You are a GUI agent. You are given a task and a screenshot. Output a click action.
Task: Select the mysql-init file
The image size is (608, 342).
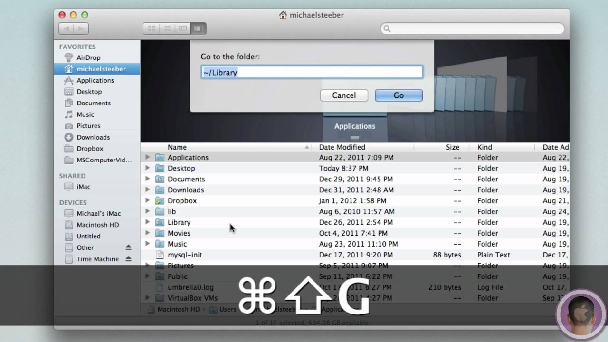click(185, 255)
